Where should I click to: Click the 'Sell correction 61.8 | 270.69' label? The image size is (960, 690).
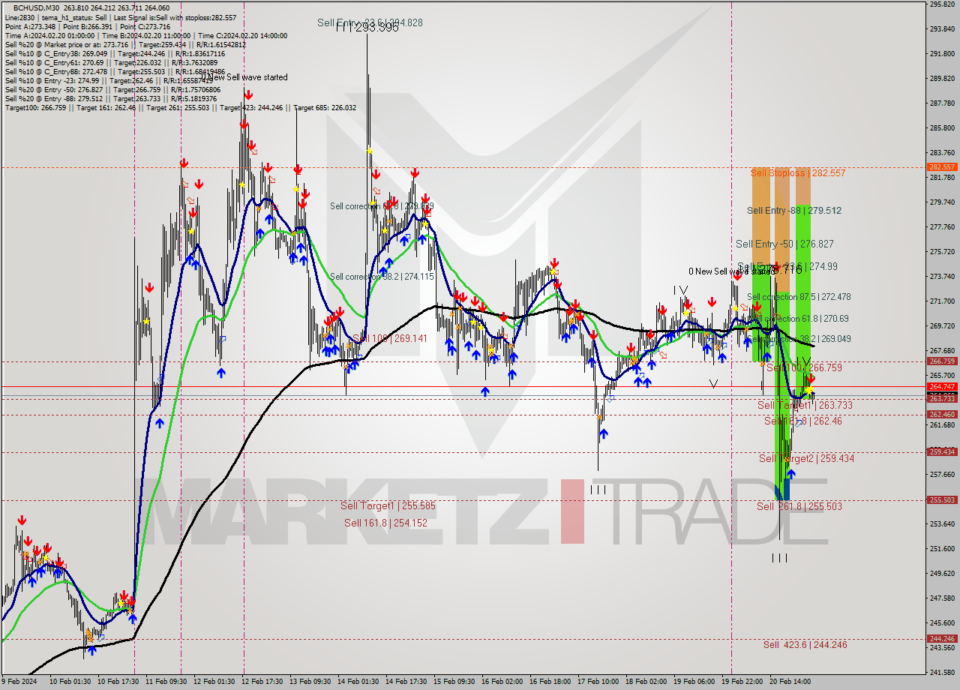click(x=799, y=319)
